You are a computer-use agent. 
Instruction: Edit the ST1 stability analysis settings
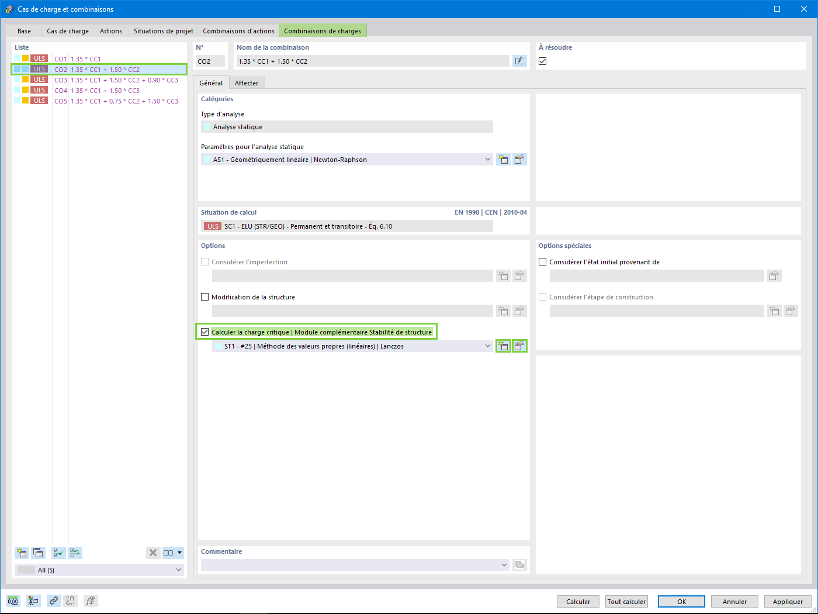pyautogui.click(x=519, y=346)
